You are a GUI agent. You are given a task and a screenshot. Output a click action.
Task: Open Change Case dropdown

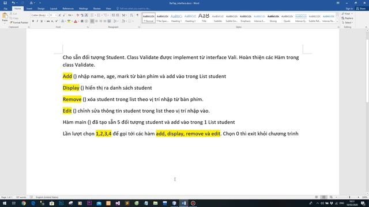[70, 16]
